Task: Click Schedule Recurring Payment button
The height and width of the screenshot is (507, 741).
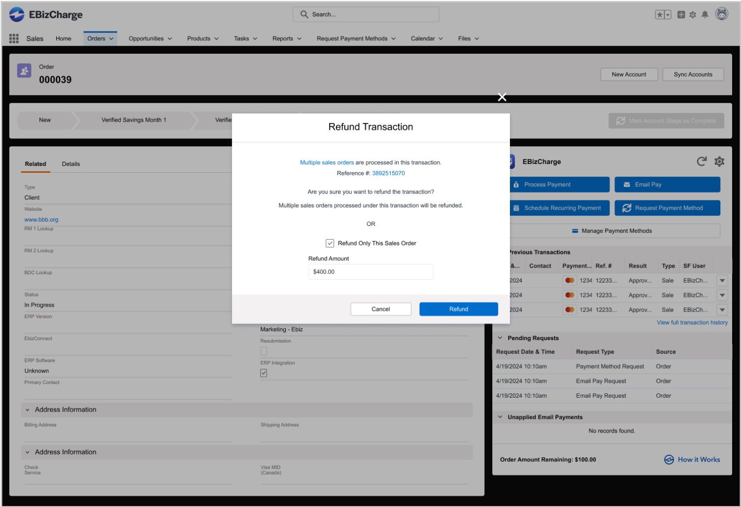Action: pyautogui.click(x=560, y=208)
